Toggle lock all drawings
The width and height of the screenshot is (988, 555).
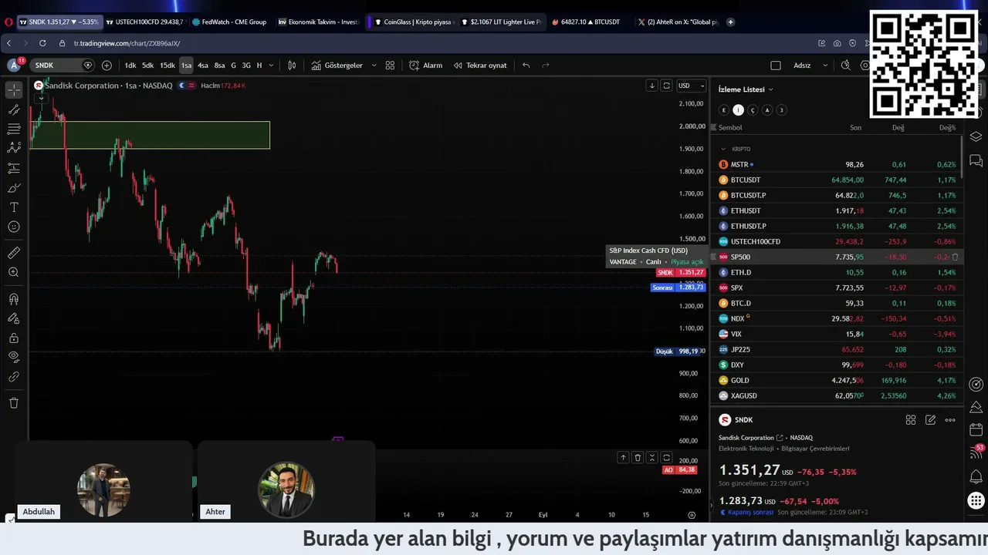(14, 338)
